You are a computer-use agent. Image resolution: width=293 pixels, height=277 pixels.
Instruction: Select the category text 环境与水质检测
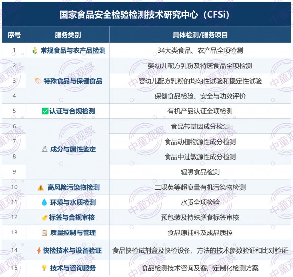coord(73,202)
